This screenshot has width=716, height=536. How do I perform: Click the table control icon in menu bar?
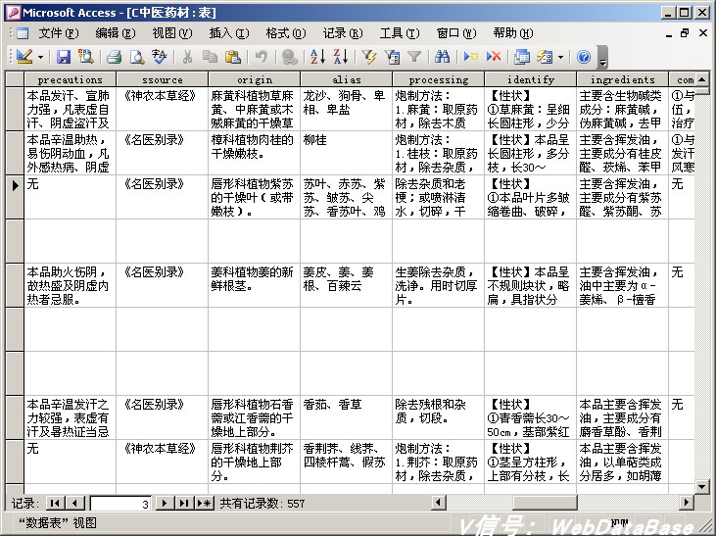[x=23, y=33]
